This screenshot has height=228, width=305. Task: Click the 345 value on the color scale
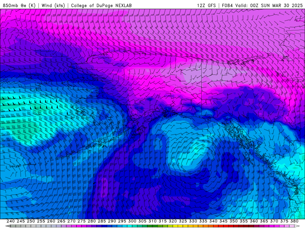[x=223, y=221]
